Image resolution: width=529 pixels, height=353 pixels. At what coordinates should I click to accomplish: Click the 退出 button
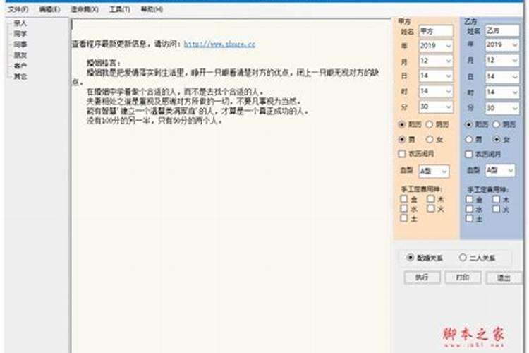click(x=504, y=277)
